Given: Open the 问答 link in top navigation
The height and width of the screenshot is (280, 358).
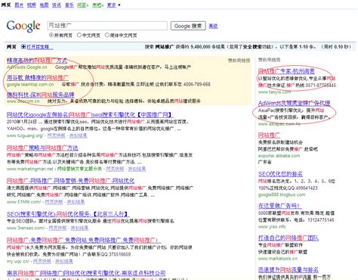Looking at the screenshot, I should pyautogui.click(x=82, y=5).
